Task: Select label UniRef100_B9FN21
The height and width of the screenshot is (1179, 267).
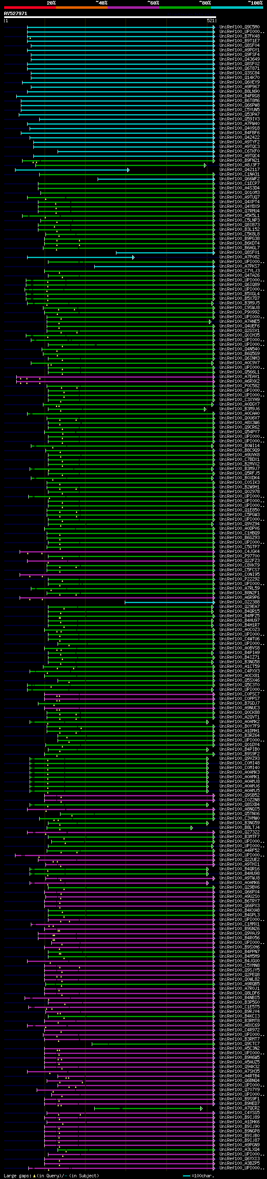Action: coord(239,161)
